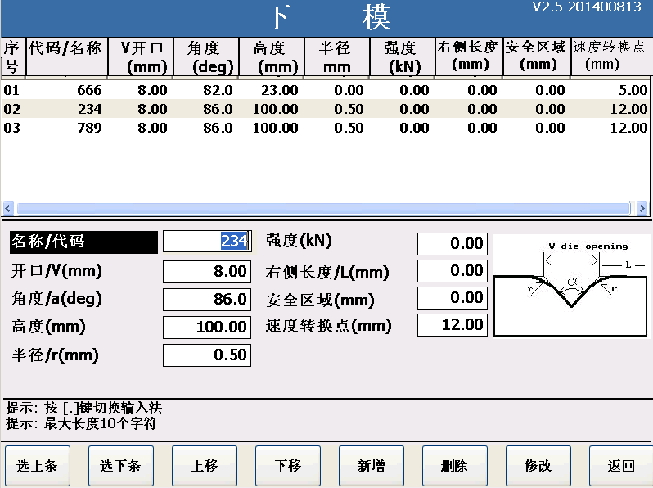Select the 速度转换点(mm) input field
Viewport: 653px width, 488px height.
[453, 325]
